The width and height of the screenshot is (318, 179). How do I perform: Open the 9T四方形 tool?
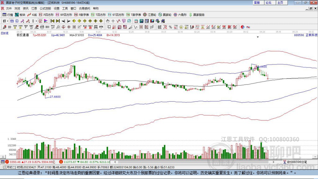click(116, 15)
